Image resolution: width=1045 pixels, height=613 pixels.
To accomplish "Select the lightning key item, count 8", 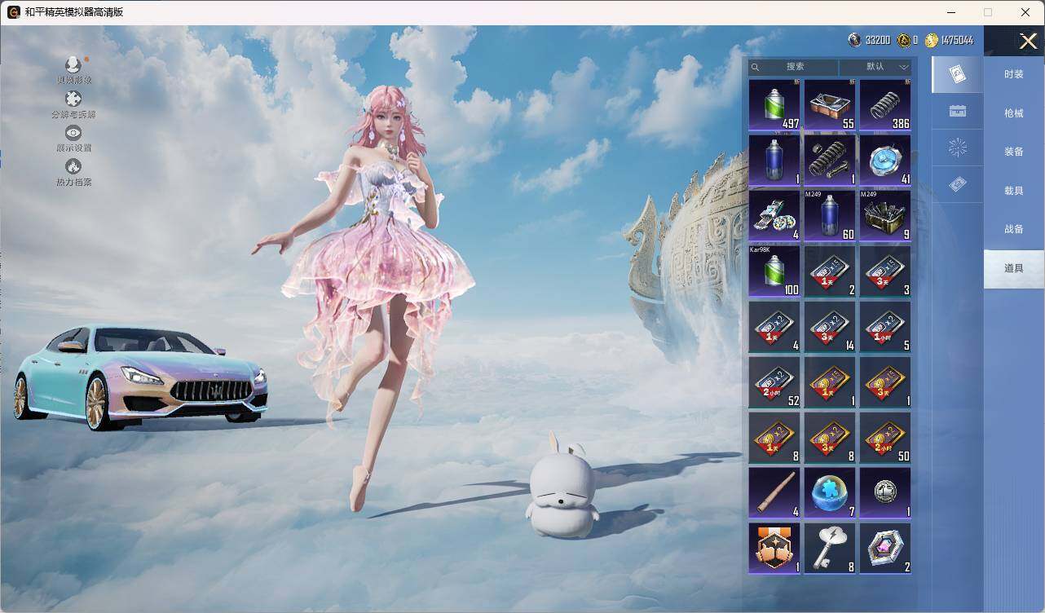I will click(830, 548).
